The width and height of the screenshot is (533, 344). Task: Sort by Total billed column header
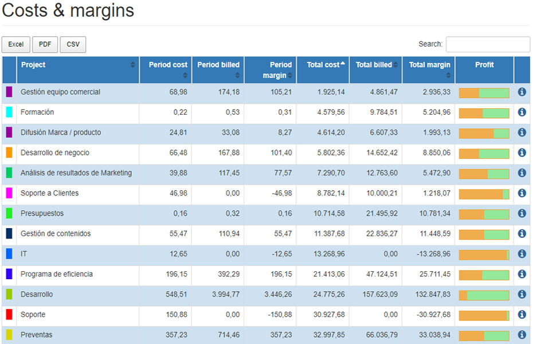pos(375,65)
